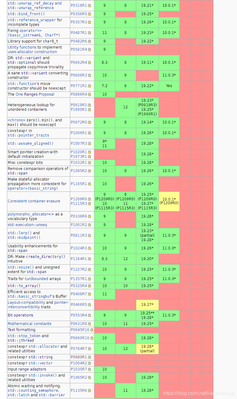Click the lock icon next to P1135R6
This screenshot has height=399, width=237.
point(89,391)
